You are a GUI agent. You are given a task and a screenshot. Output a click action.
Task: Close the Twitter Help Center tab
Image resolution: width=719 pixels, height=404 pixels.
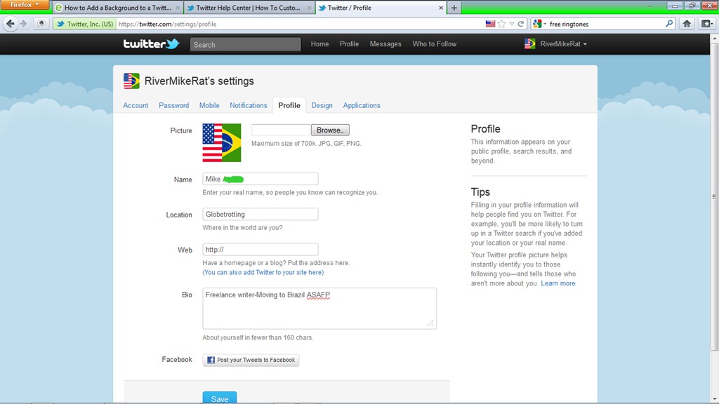pos(310,8)
